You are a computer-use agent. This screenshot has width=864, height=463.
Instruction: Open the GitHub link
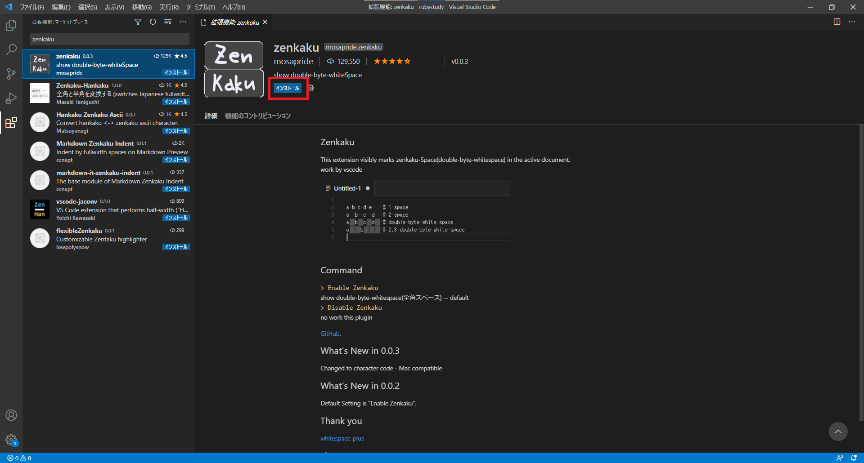[x=330, y=334]
